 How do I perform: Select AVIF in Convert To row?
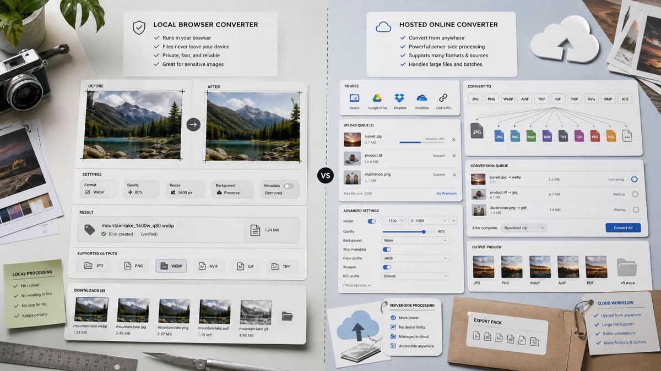525,99
